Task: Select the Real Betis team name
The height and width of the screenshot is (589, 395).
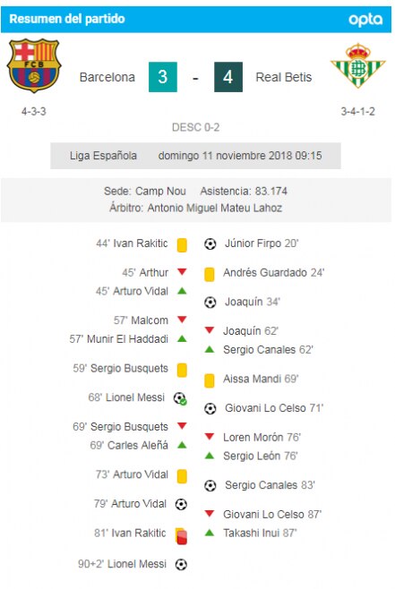Action: (x=284, y=77)
